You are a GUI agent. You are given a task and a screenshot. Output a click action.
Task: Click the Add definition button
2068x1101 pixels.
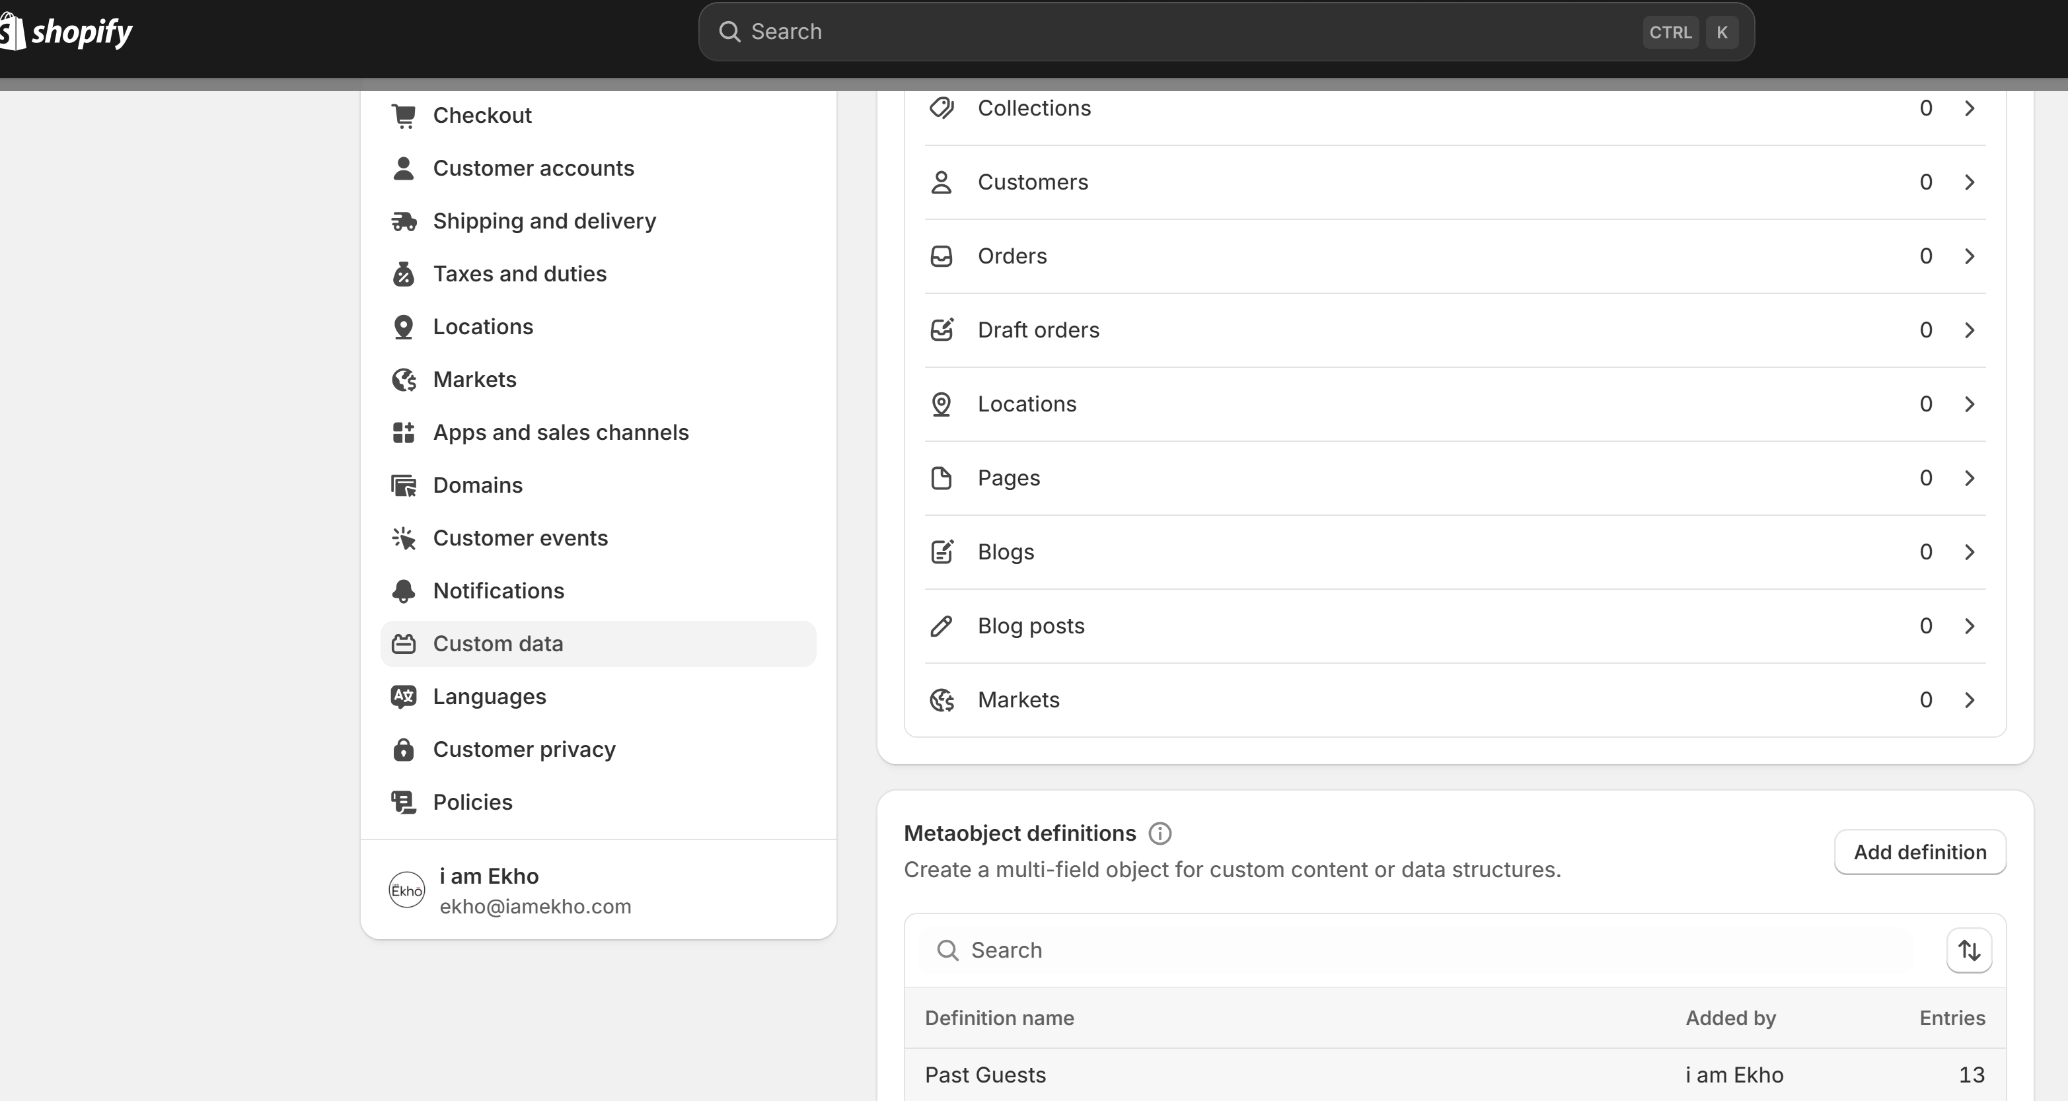[x=1919, y=852]
